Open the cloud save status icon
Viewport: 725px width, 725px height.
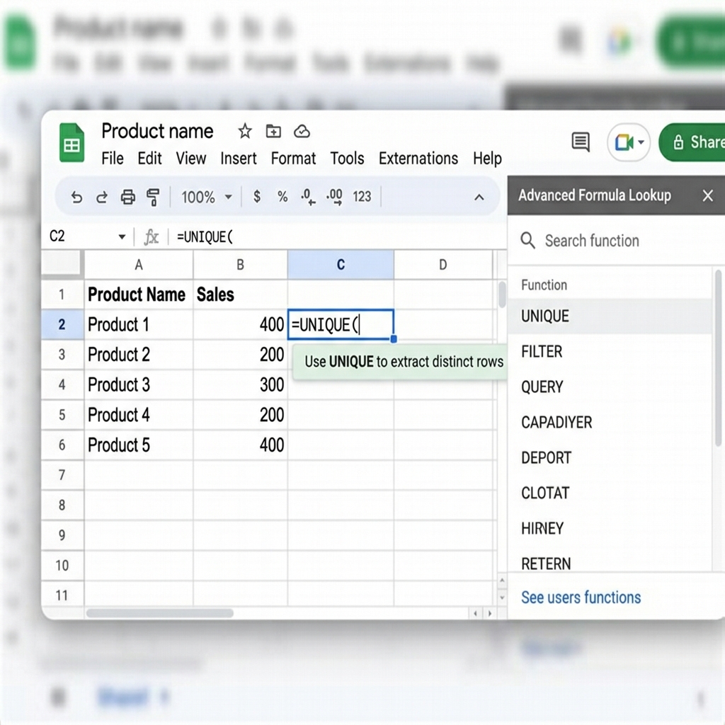[302, 131]
